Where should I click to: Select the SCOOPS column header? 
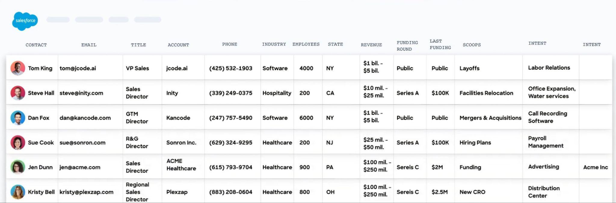tap(472, 45)
